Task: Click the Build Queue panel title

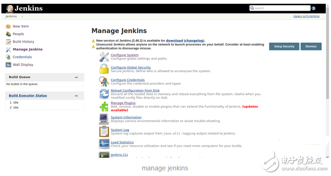Action: [x=19, y=77]
